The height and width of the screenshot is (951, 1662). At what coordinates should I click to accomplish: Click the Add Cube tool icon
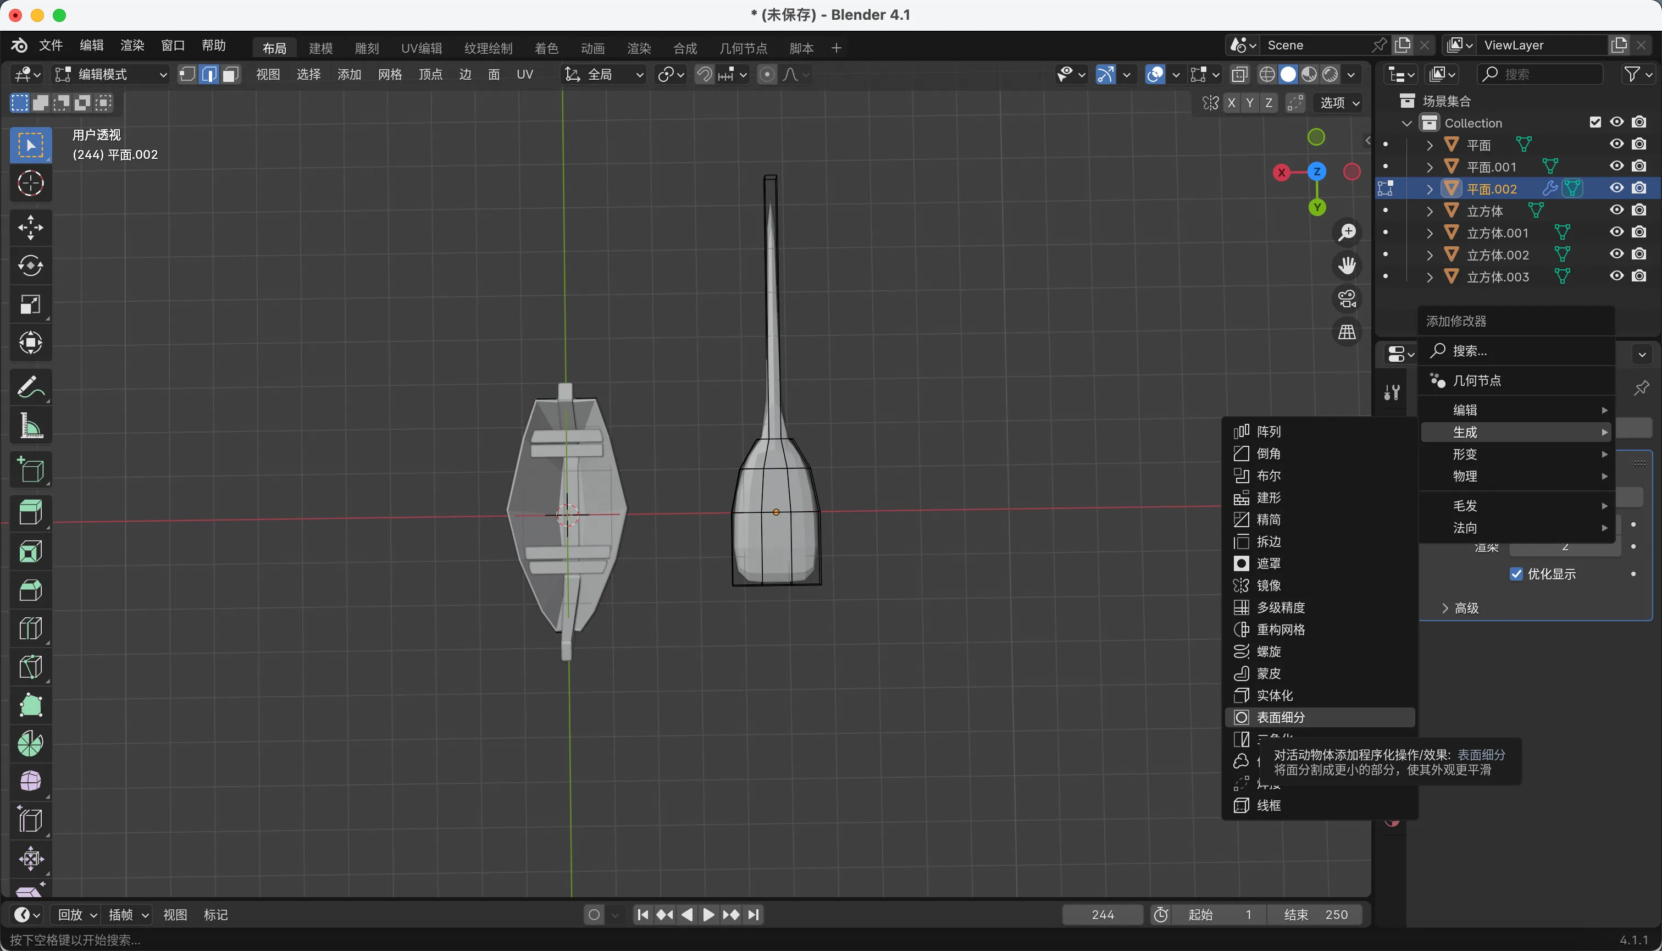tap(30, 469)
